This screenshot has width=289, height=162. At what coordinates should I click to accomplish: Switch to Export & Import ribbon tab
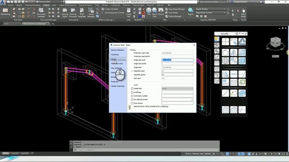tap(85, 5)
